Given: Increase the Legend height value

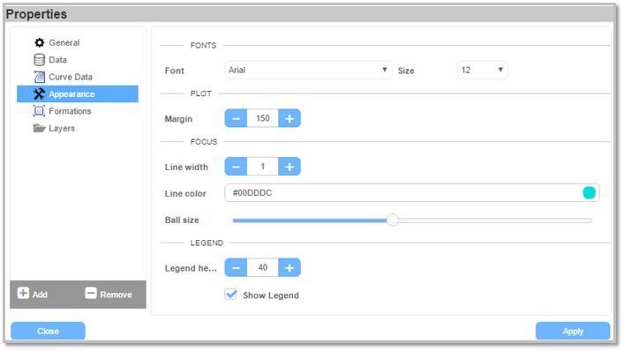Looking at the screenshot, I should point(289,268).
